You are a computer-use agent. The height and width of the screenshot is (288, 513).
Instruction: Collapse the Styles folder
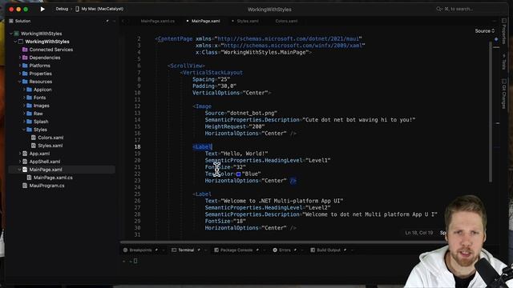tap(24, 130)
